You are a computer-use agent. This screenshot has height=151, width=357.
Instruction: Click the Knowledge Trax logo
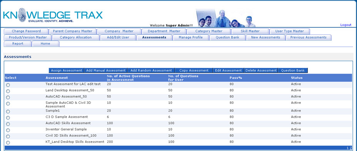[53, 15]
